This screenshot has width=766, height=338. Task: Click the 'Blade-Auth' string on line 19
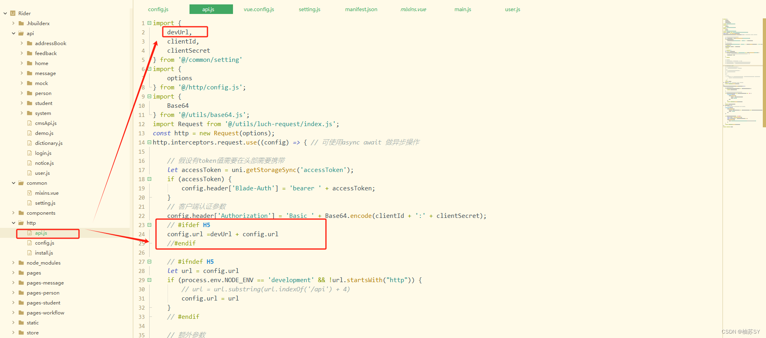pyautogui.click(x=253, y=188)
